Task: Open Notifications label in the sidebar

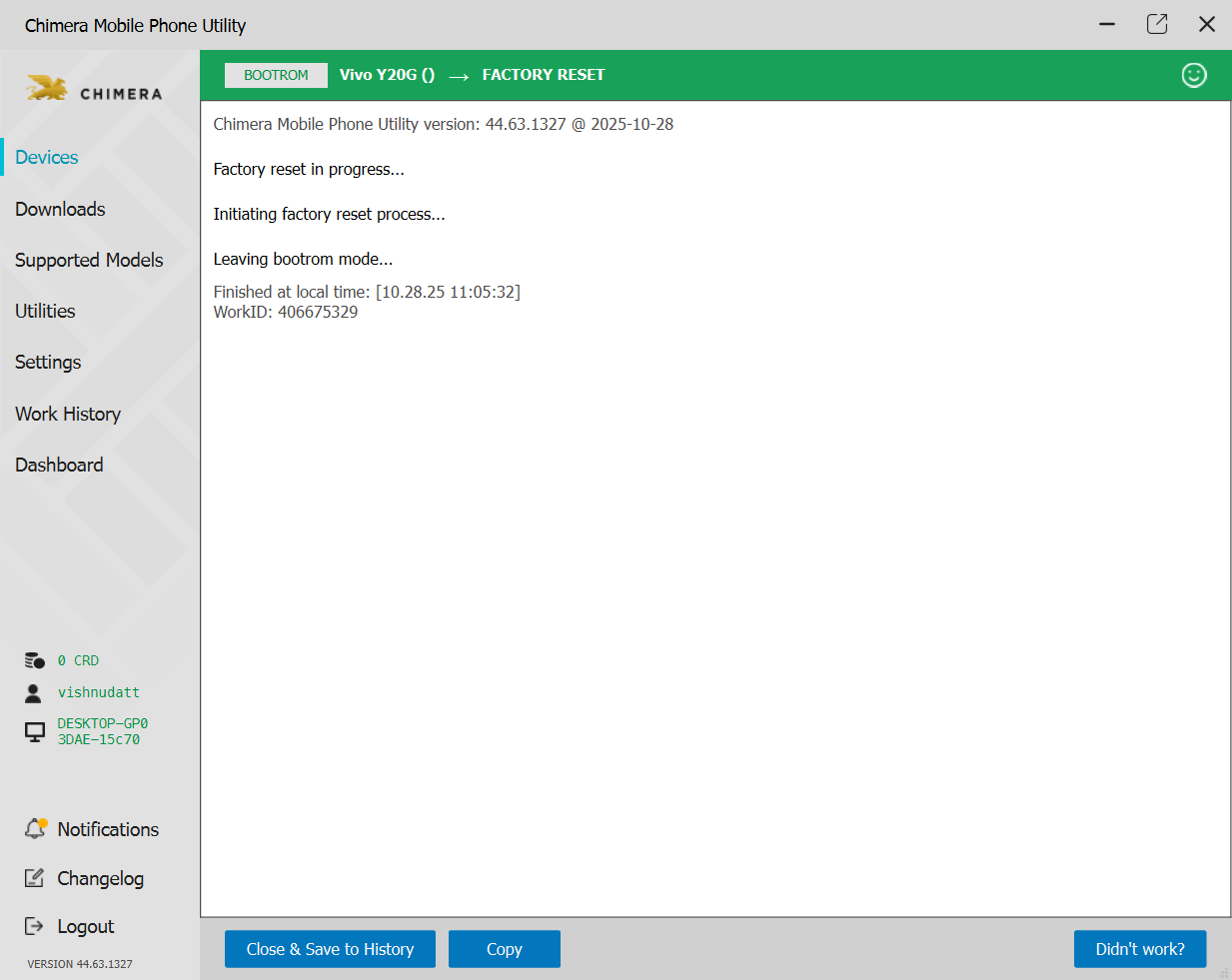Action: (x=108, y=829)
